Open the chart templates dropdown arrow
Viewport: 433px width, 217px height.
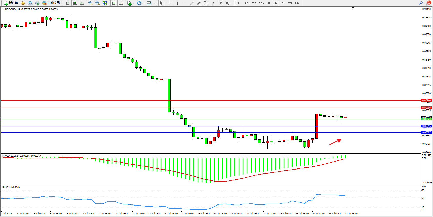(x=154, y=3)
